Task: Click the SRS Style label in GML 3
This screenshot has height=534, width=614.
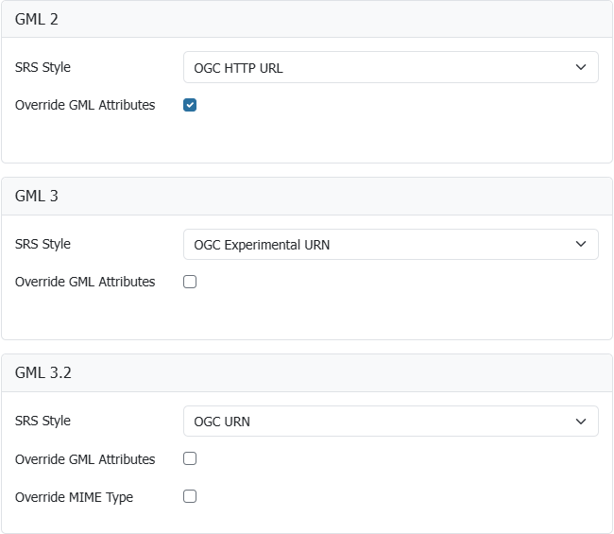Action: [x=43, y=244]
